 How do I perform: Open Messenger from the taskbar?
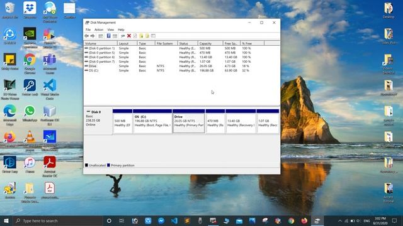(x=161, y=220)
